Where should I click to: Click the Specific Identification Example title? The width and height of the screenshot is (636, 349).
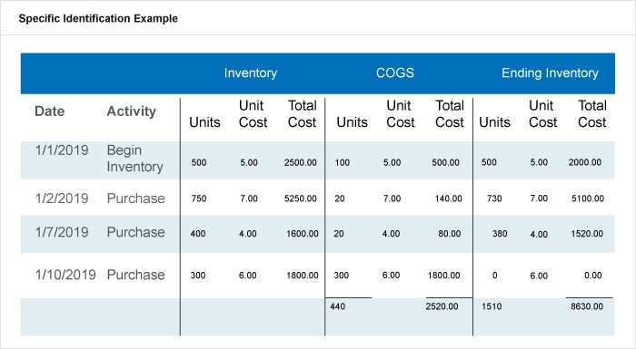[98, 19]
